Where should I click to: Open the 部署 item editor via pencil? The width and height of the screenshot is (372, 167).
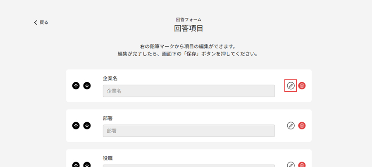pyautogui.click(x=291, y=125)
